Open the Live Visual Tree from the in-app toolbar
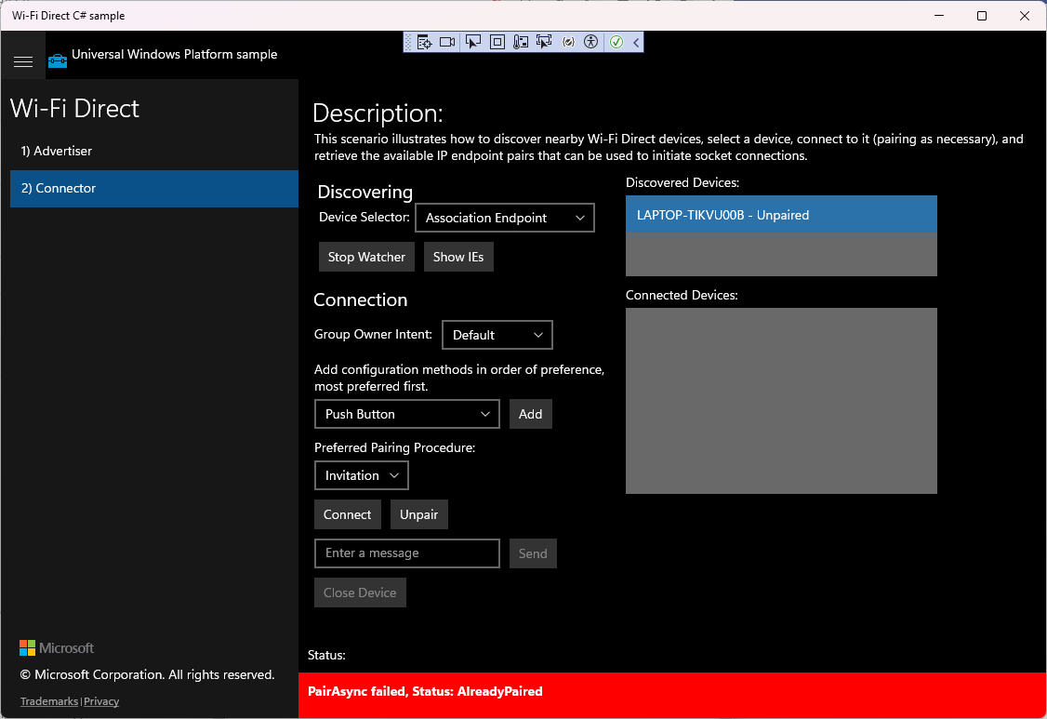This screenshot has height=719, width=1047. tap(426, 42)
